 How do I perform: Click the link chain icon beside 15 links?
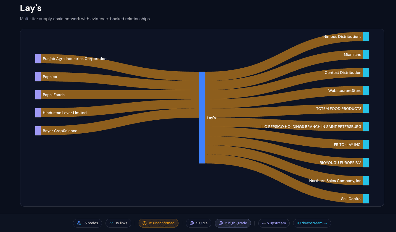(111, 223)
